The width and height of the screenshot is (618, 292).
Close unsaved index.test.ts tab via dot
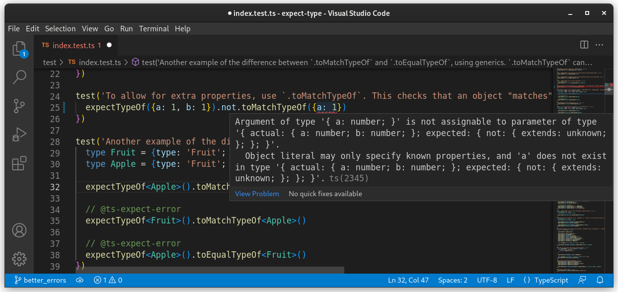point(109,45)
